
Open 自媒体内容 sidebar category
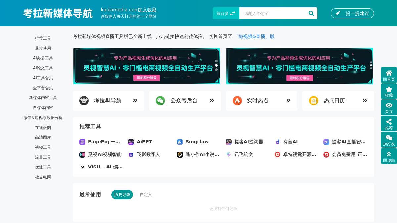[43, 108]
